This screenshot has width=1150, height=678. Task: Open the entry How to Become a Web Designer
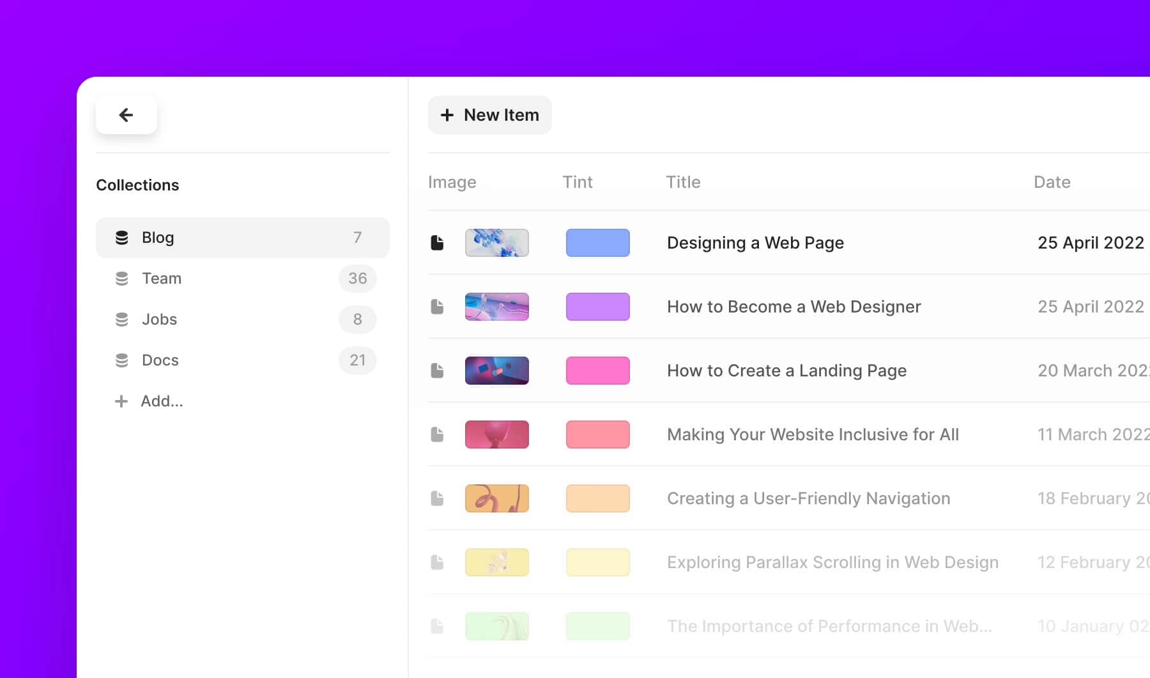tap(793, 306)
